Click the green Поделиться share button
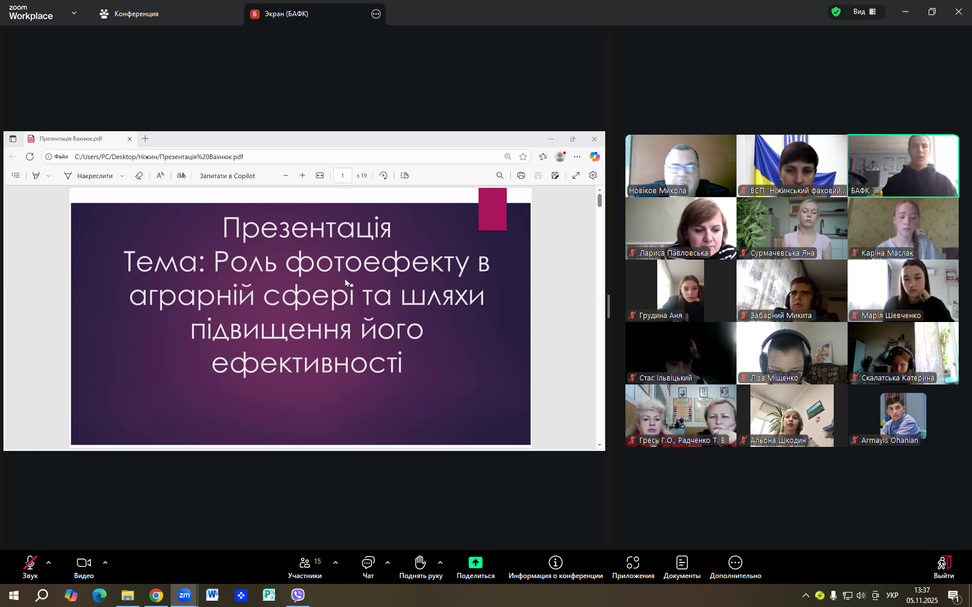972x607 pixels. pos(475,567)
